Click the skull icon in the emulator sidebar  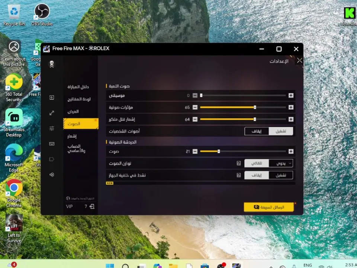52,64
